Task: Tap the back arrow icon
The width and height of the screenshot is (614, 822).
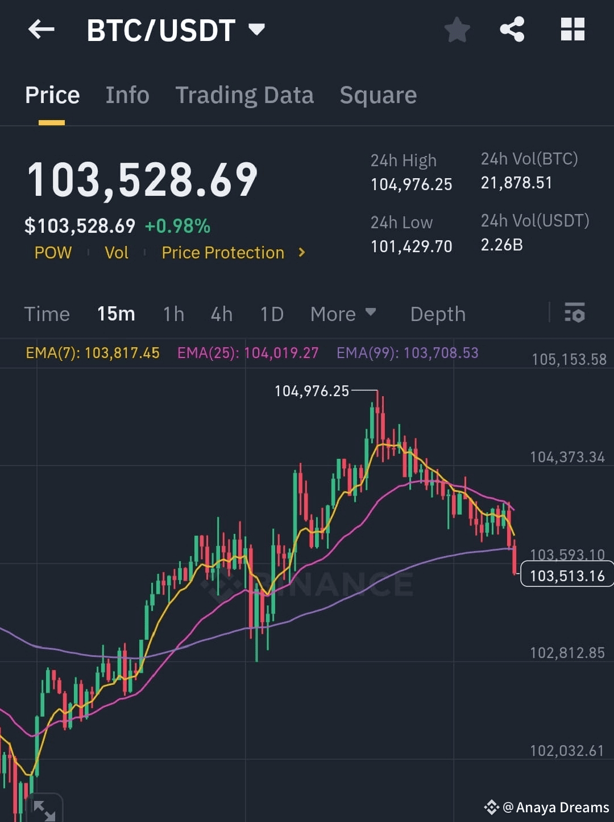Action: (x=41, y=30)
